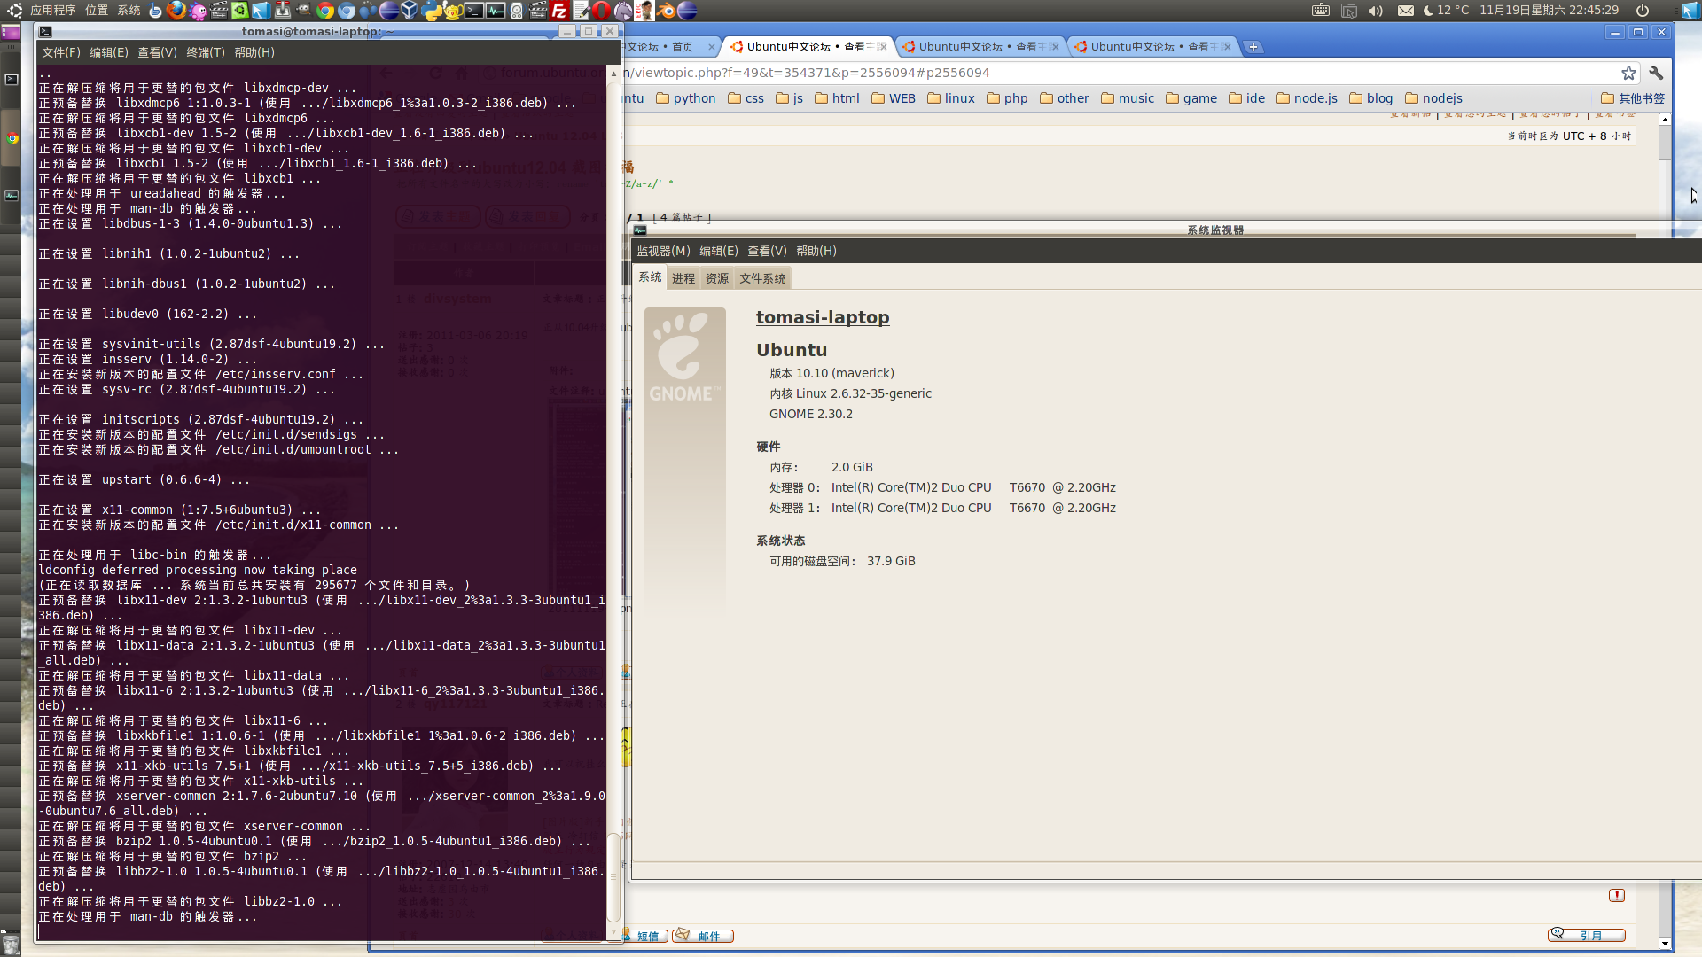This screenshot has width=1702, height=957.
Task: Open 监视器(M) menu in system monitor
Action: pos(663,251)
